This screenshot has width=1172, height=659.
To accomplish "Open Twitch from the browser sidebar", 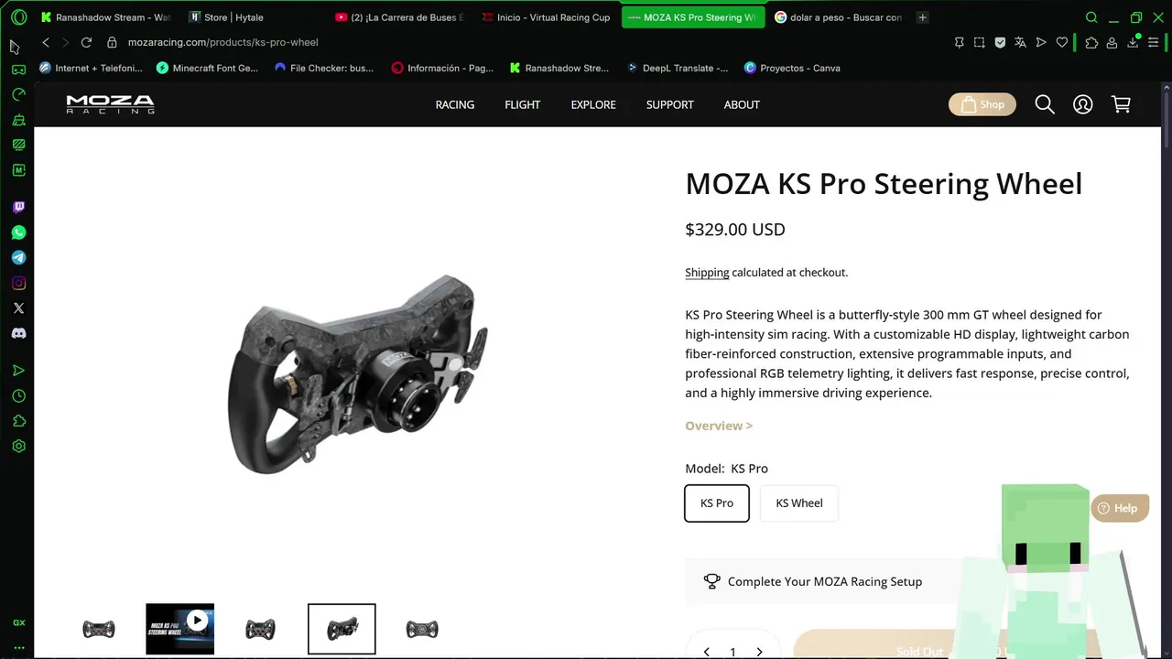I will coord(18,208).
